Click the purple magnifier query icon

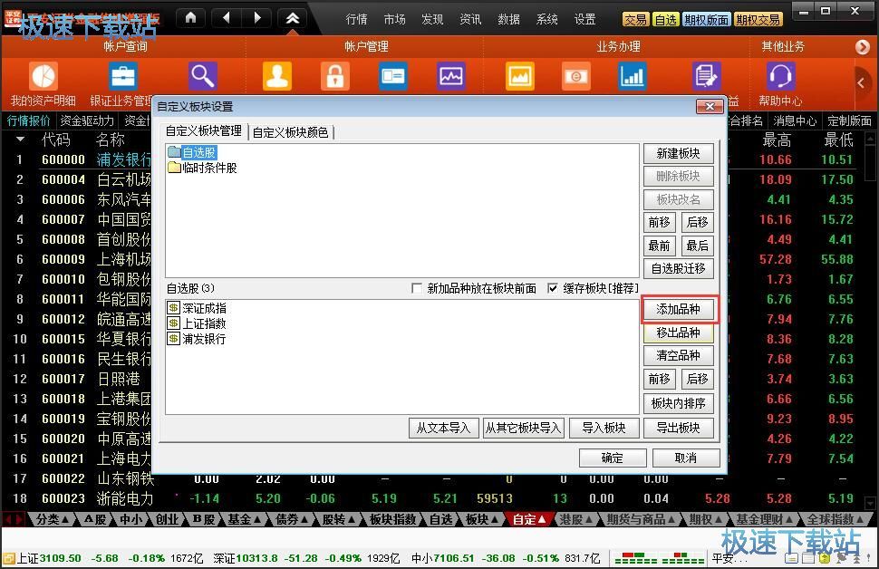pos(202,77)
